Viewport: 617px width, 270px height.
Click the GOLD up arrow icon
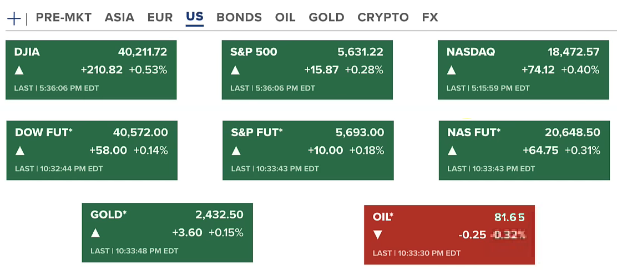tap(95, 233)
